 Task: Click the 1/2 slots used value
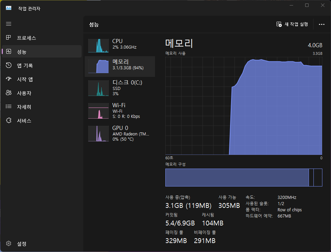coord(281,204)
